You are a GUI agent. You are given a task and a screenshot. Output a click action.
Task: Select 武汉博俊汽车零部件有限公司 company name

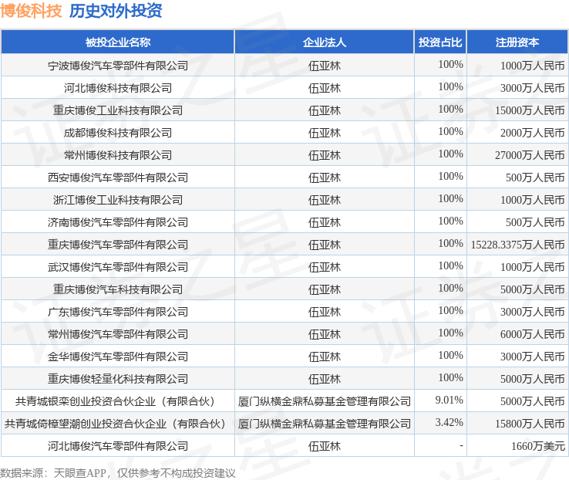pos(118,267)
